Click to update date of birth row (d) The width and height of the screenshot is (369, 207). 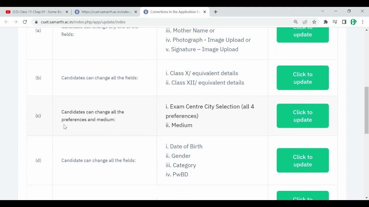tap(303, 160)
